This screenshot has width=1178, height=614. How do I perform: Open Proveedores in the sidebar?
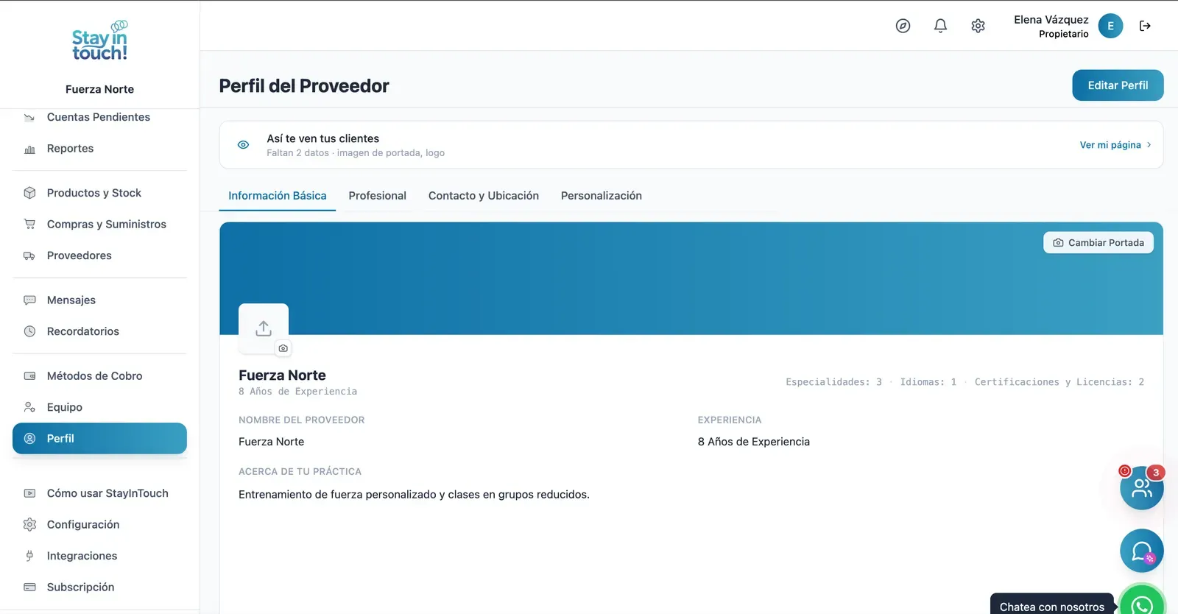click(x=99, y=255)
